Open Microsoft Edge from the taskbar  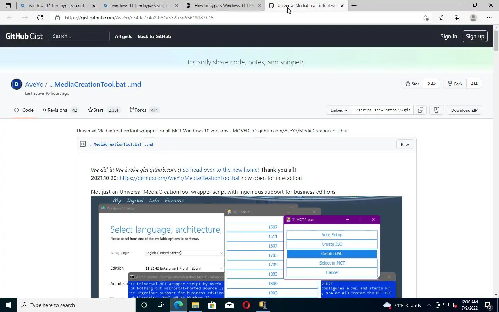[x=178, y=305]
